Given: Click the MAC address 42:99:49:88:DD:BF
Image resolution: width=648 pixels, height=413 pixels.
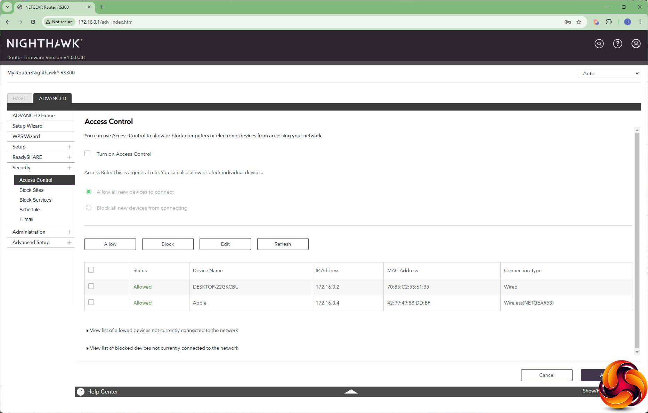Looking at the screenshot, I should point(409,303).
